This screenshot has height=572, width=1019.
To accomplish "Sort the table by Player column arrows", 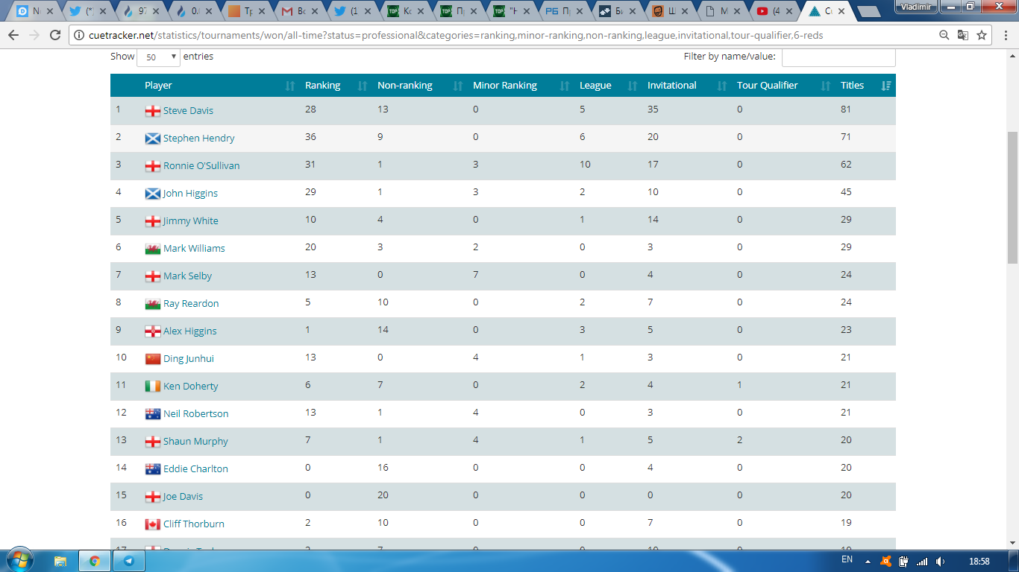I will [x=290, y=86].
